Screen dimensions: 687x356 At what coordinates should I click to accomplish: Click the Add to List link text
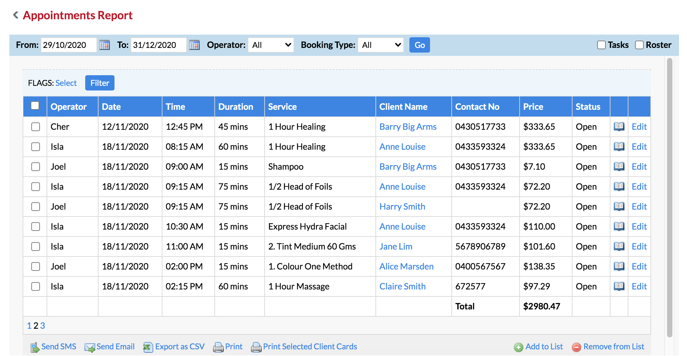click(x=544, y=347)
